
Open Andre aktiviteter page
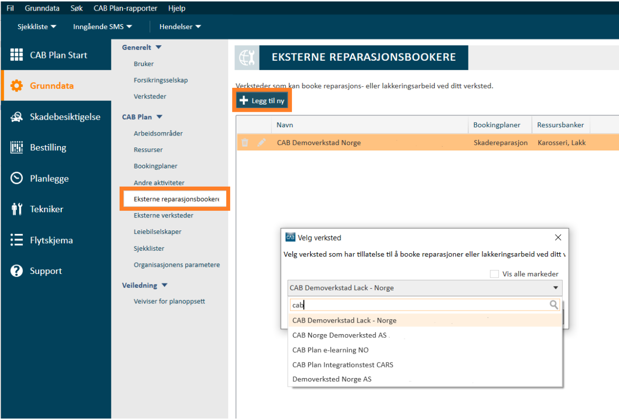(x=159, y=183)
